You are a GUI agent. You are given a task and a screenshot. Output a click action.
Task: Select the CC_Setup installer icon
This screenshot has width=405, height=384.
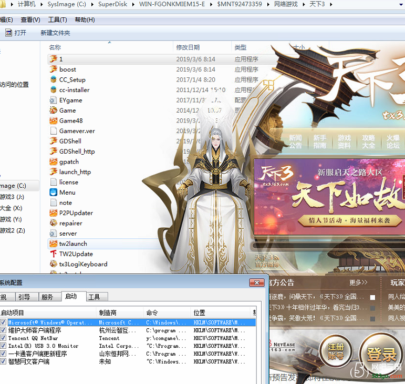pos(54,79)
